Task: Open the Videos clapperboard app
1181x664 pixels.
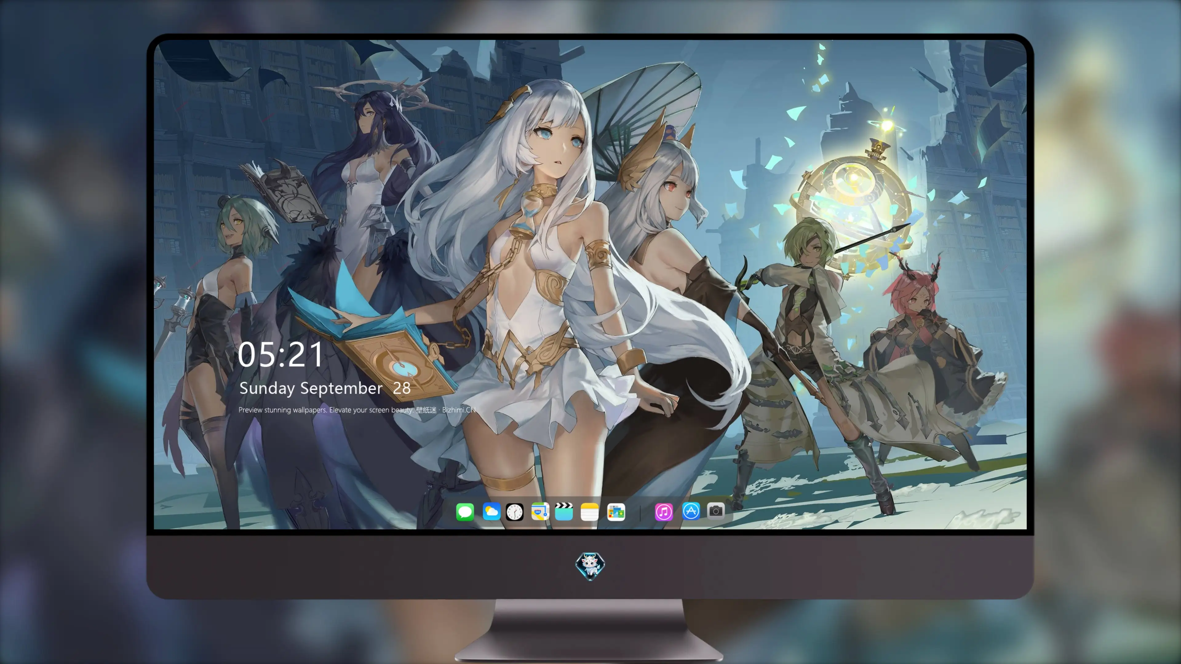Action: [x=564, y=512]
